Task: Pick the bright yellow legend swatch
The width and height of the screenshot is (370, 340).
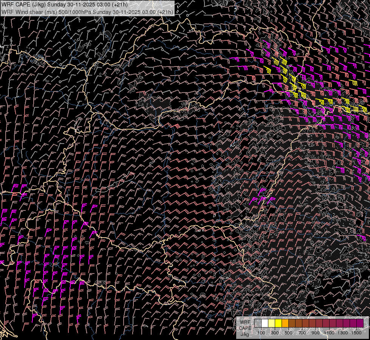Action: (x=279, y=323)
